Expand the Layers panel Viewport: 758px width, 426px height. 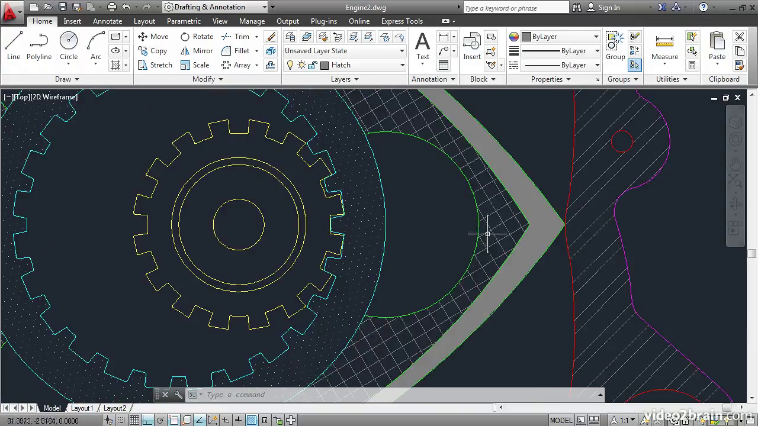345,79
